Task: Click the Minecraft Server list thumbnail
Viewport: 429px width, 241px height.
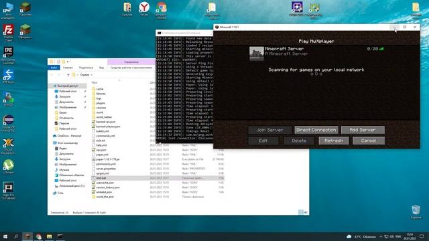Action: click(x=256, y=54)
